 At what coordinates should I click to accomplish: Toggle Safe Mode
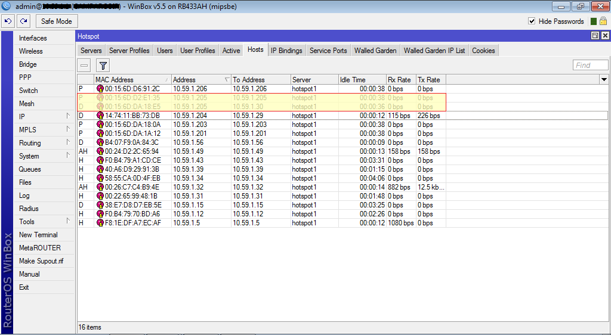(x=57, y=21)
